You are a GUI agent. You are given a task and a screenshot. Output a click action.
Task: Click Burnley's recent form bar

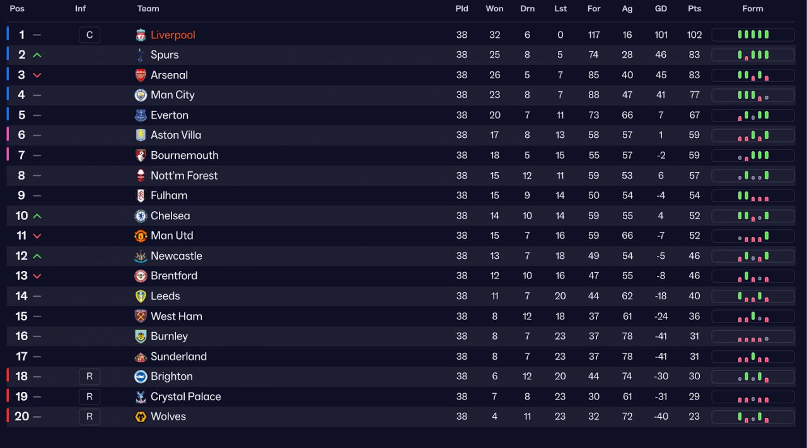coord(753,337)
